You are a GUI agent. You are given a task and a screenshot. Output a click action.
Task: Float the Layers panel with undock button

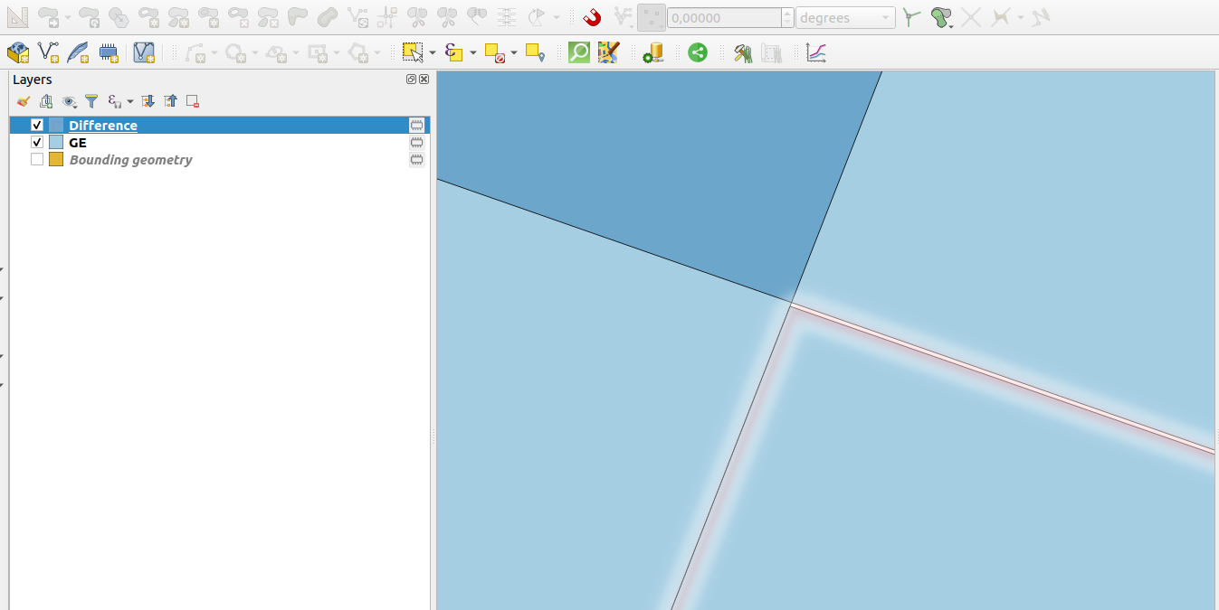(x=412, y=80)
